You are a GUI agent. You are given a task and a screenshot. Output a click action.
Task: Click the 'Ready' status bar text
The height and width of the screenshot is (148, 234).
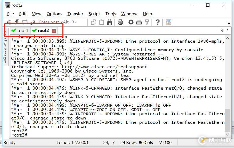click(x=9, y=143)
